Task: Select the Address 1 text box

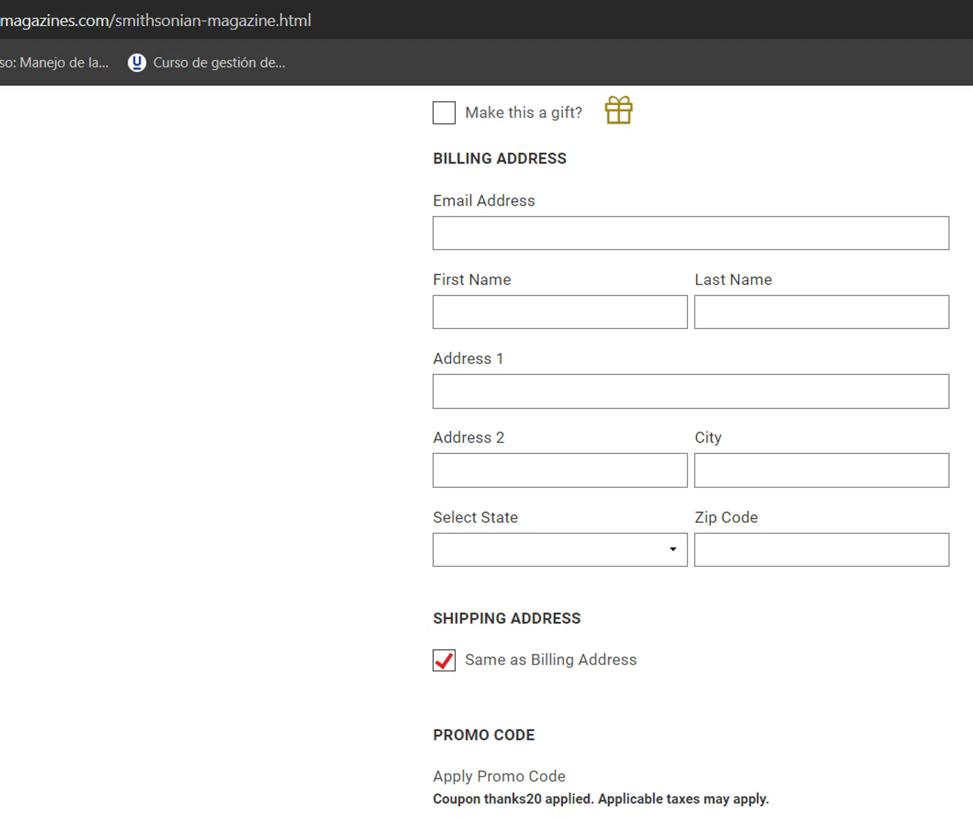Action: tap(690, 391)
